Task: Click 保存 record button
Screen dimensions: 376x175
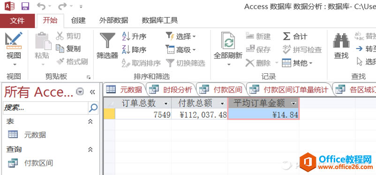Action: [258, 49]
